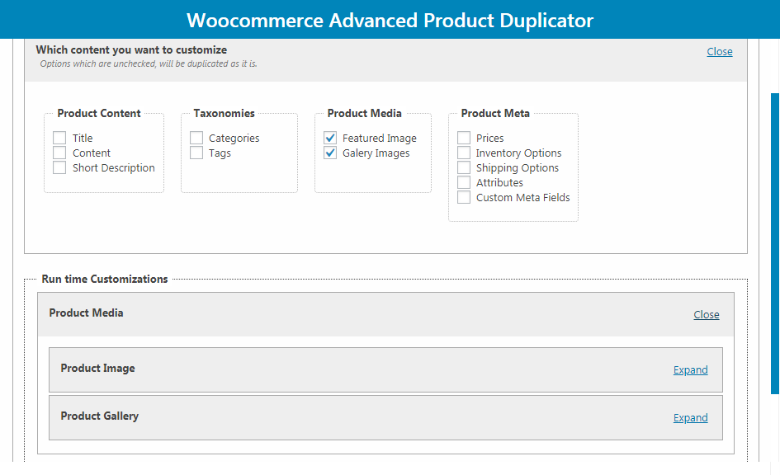Click the Product Gallery heading text
Screen dimensions: 780x475
tap(100, 416)
